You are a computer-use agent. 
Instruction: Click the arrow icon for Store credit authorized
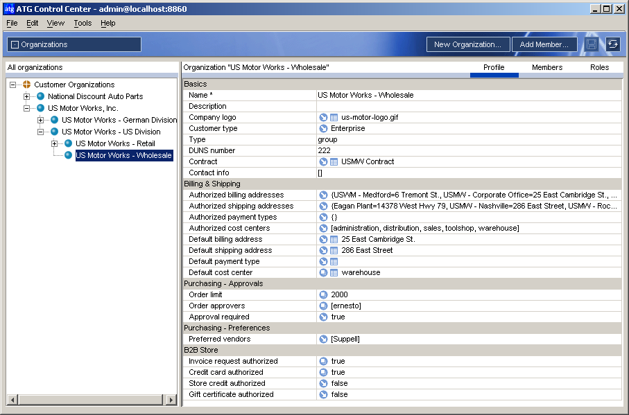(323, 383)
